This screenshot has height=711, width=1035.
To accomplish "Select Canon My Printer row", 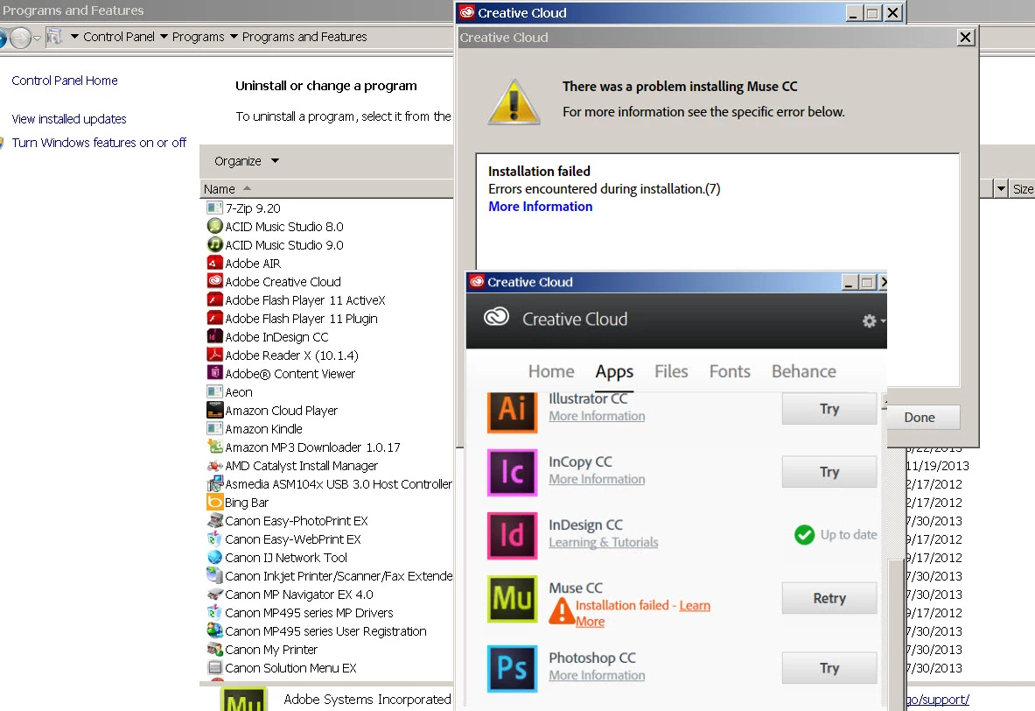I will click(270, 650).
